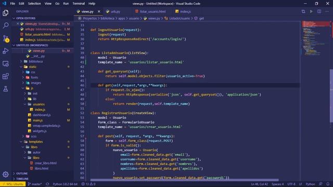Open the Remote Explorer view
Screen dimensions: 333x187
(x=6, y=63)
